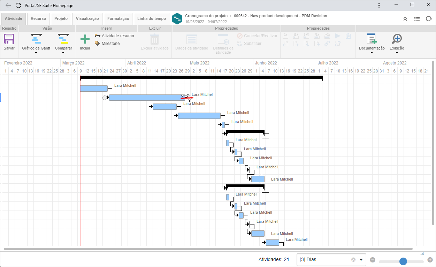Click Substituir
The image size is (436, 267).
pyautogui.click(x=249, y=44)
